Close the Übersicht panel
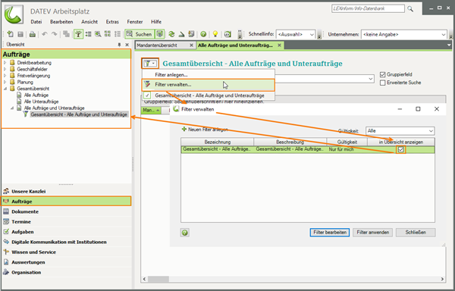Image resolution: width=455 pixels, height=291 pixels. [127, 45]
